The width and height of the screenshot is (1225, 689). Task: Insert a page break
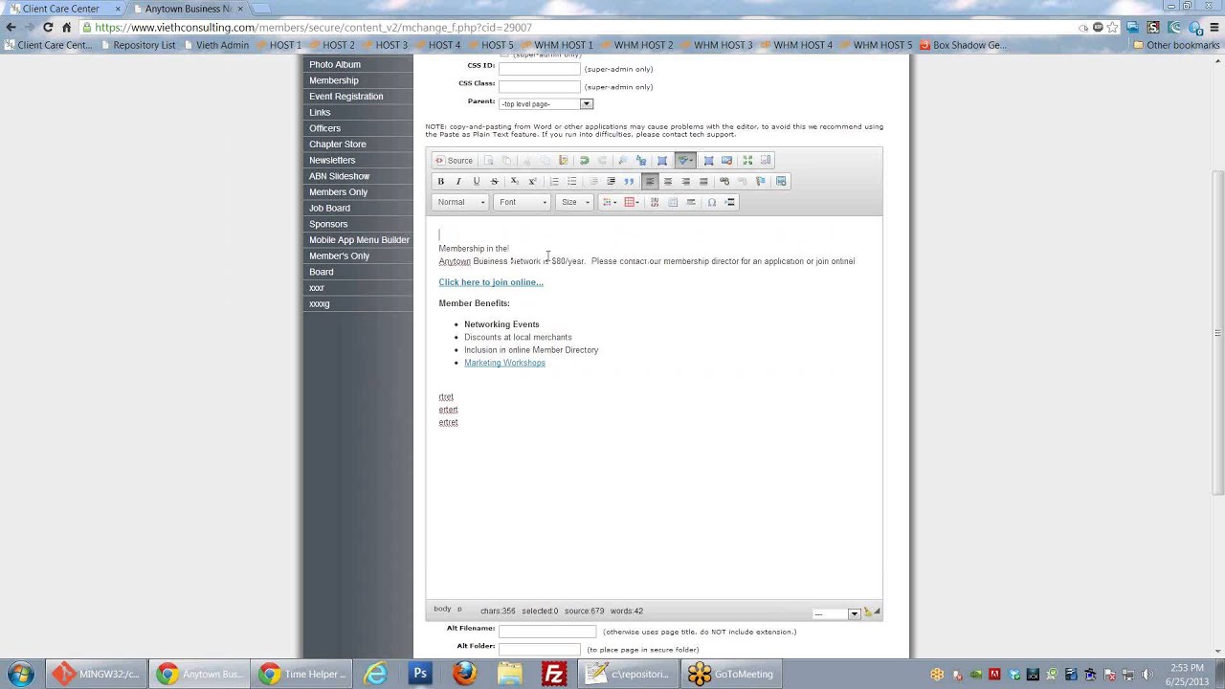tap(729, 202)
